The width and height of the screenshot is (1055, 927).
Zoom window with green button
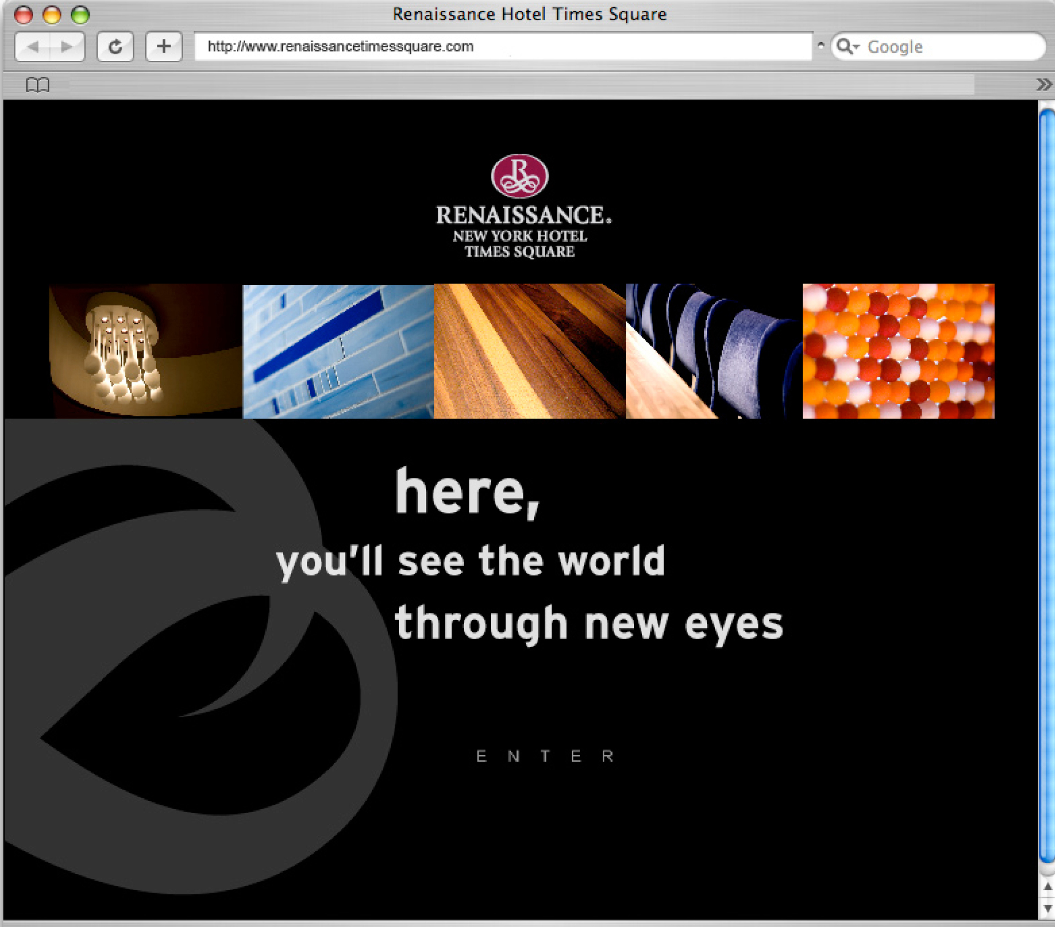(x=80, y=15)
